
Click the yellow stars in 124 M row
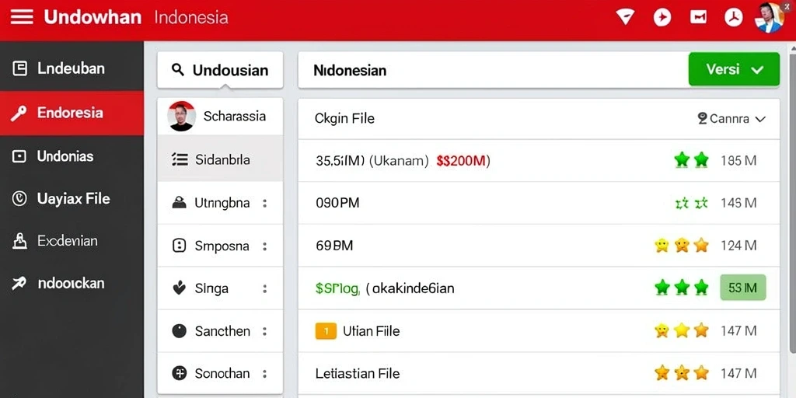pyautogui.click(x=681, y=246)
